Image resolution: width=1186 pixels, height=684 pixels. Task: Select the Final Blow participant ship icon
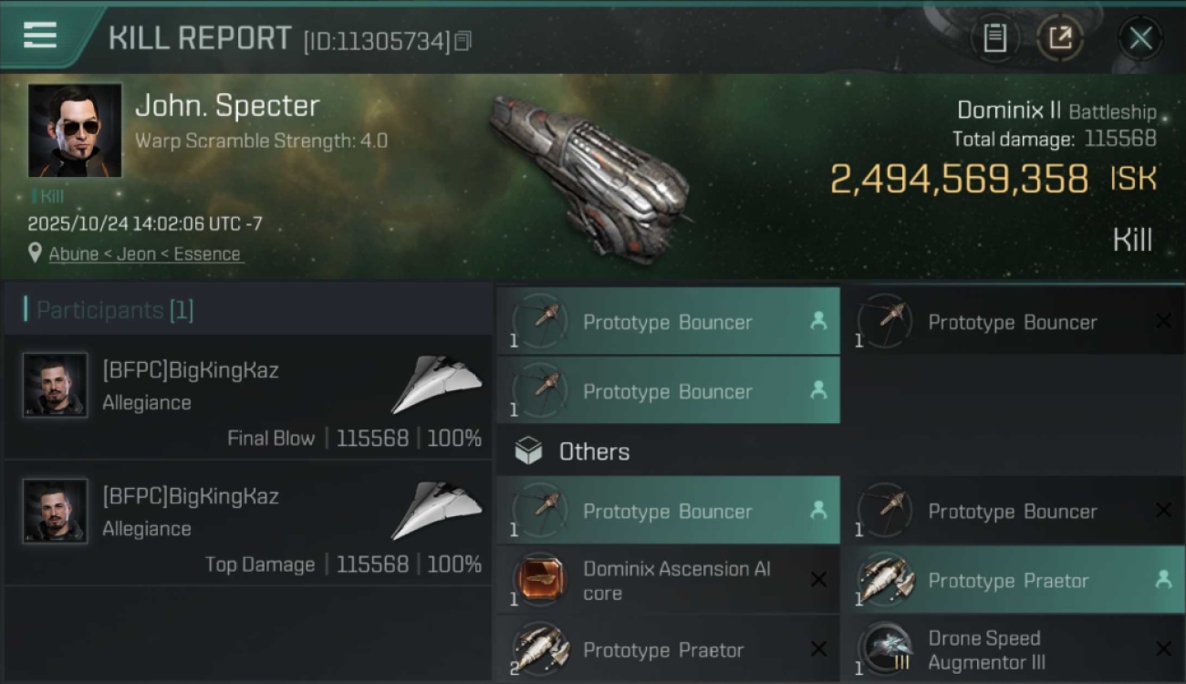click(437, 385)
